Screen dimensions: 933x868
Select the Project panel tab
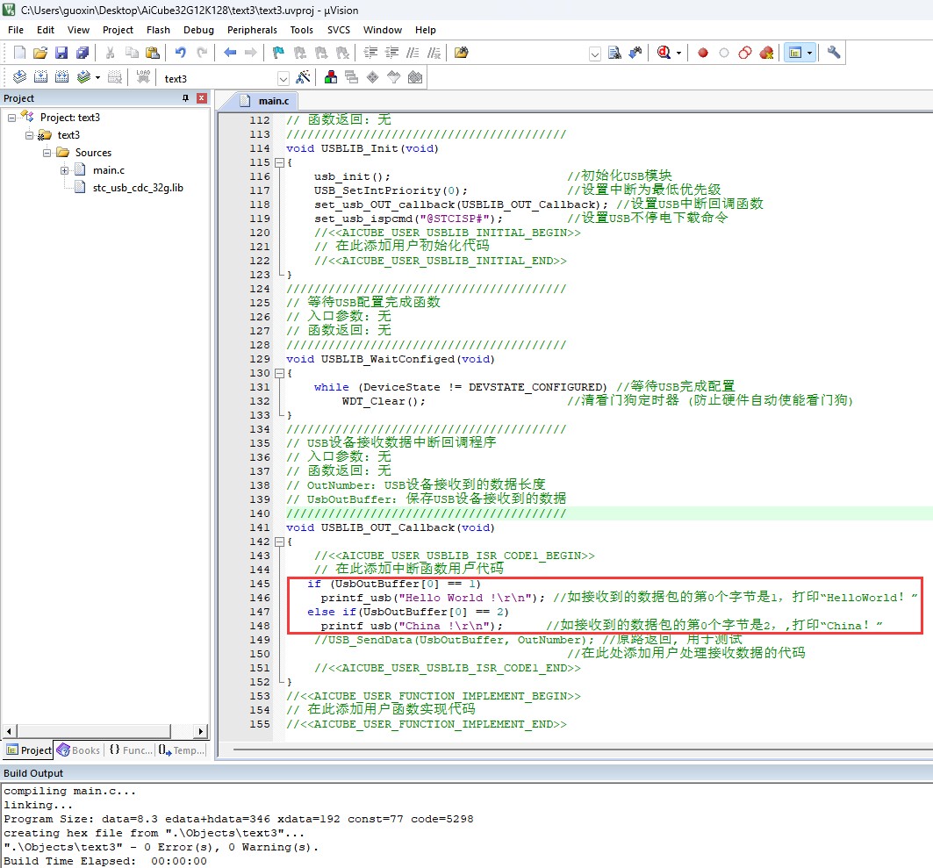click(29, 750)
